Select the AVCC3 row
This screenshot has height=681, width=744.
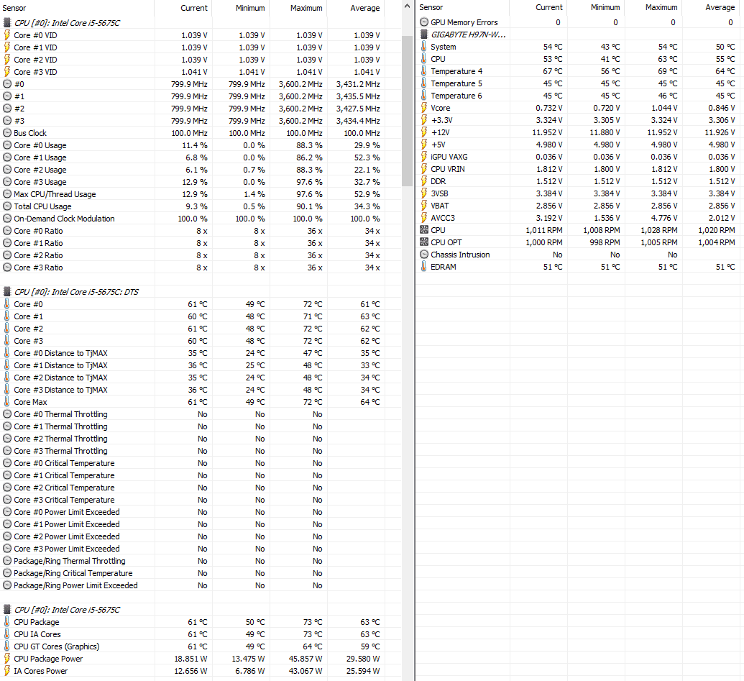579,218
